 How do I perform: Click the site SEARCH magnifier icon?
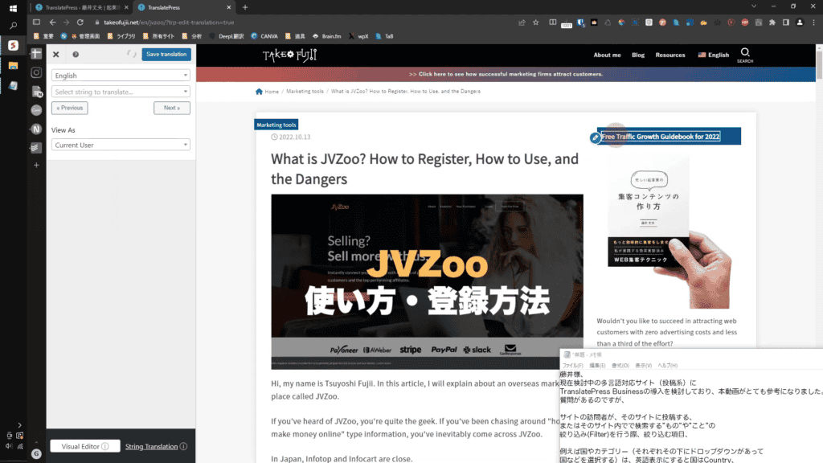pyautogui.click(x=745, y=55)
